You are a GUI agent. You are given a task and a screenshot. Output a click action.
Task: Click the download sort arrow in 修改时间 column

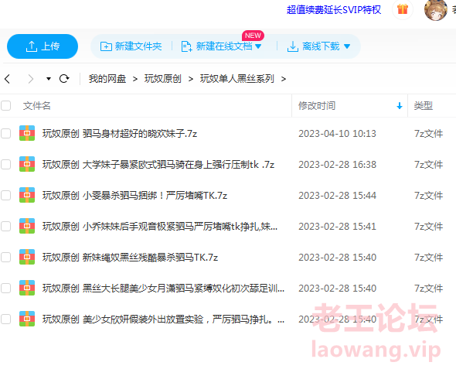[400, 106]
